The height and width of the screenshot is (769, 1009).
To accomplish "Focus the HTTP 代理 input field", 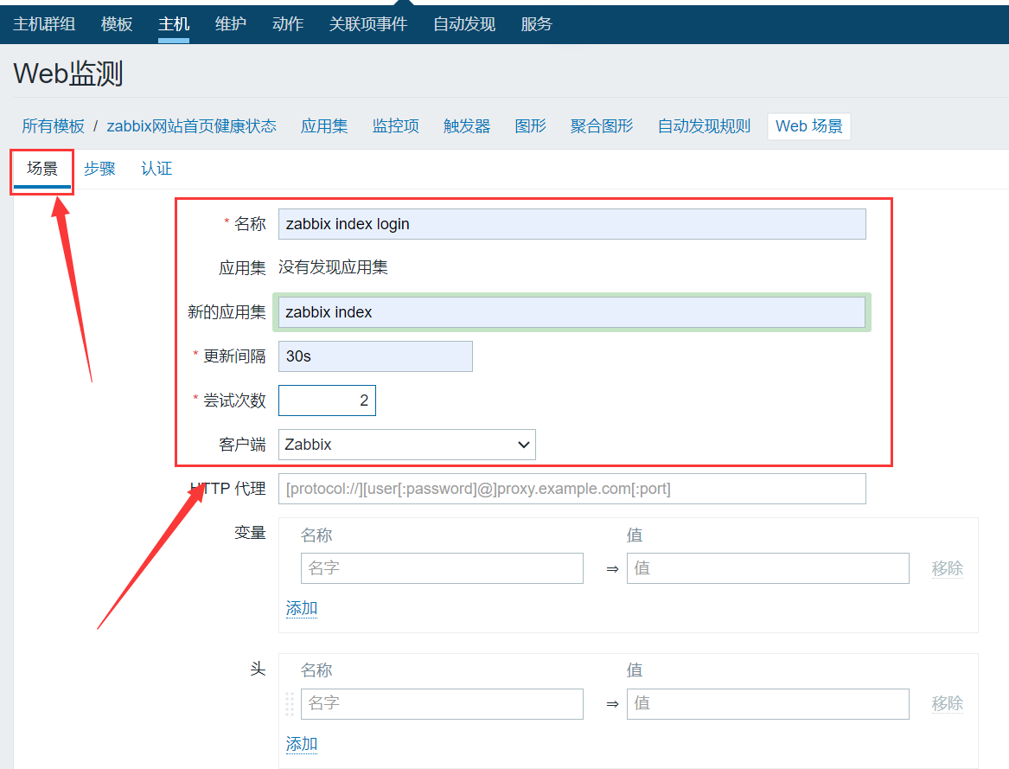I will 572,489.
